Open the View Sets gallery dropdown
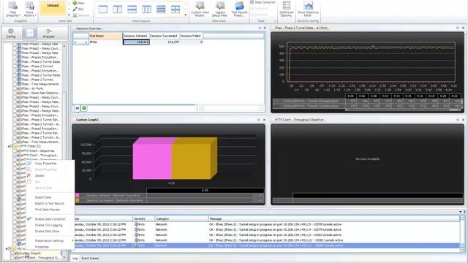 pos(69,15)
